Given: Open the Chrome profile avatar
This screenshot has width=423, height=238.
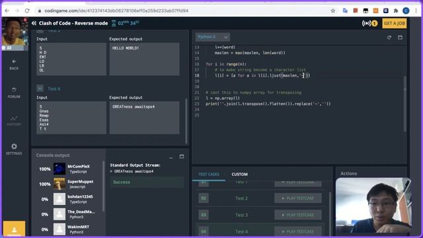Looking at the screenshot, I should point(406,11).
